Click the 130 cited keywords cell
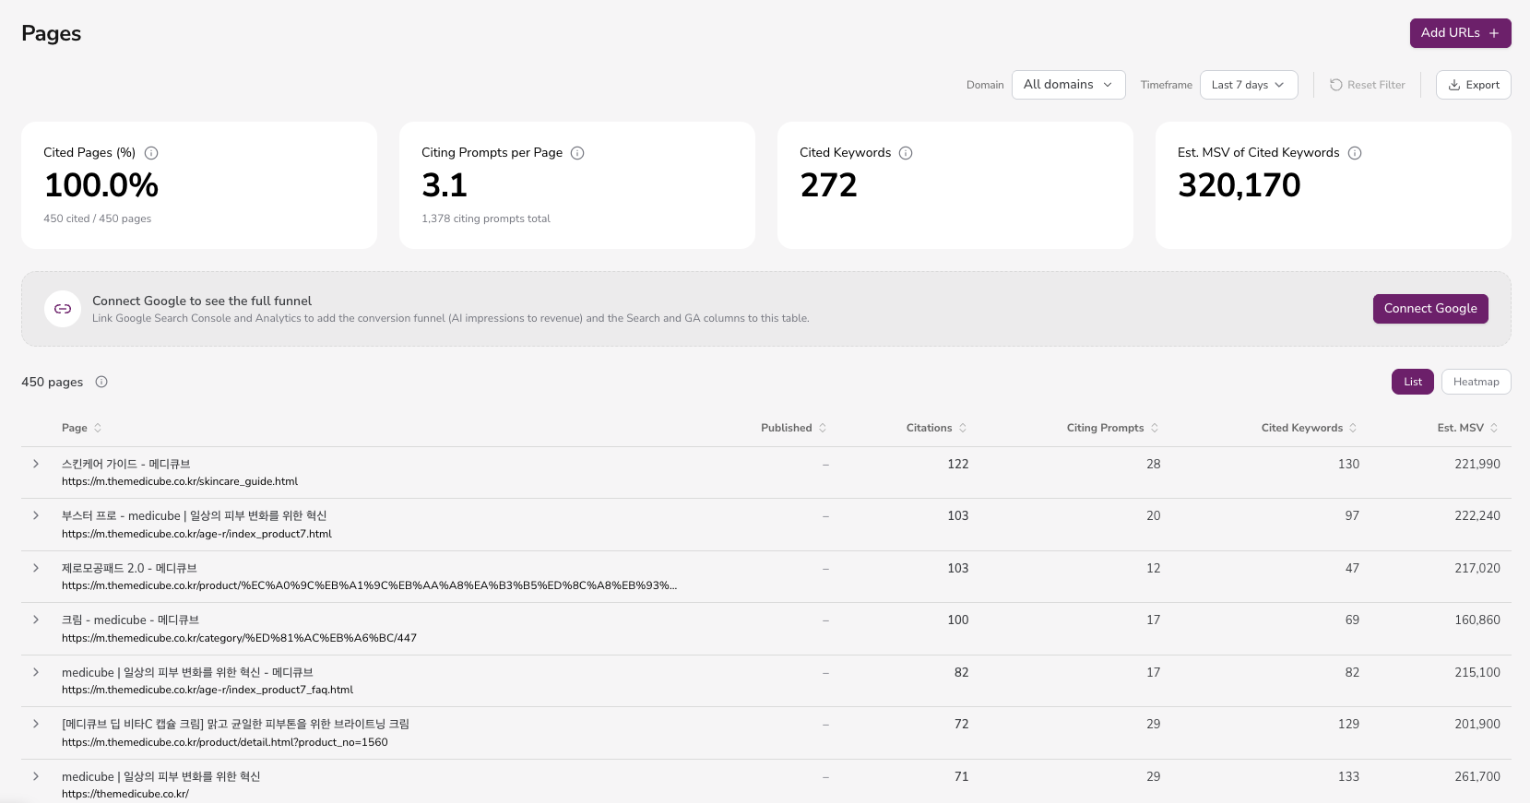This screenshot has height=803, width=1530. click(x=1348, y=464)
